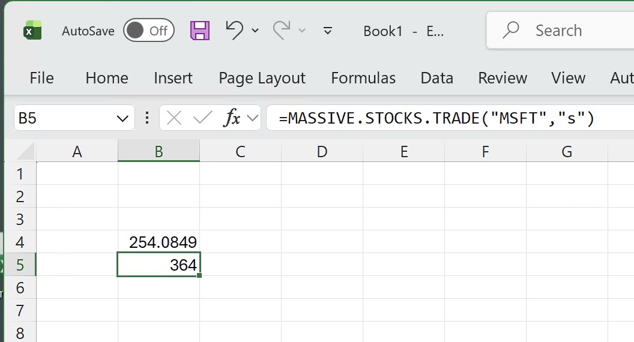Viewport: 634px width, 342px height.
Task: Select cell B5 containing 364
Action: (x=158, y=265)
